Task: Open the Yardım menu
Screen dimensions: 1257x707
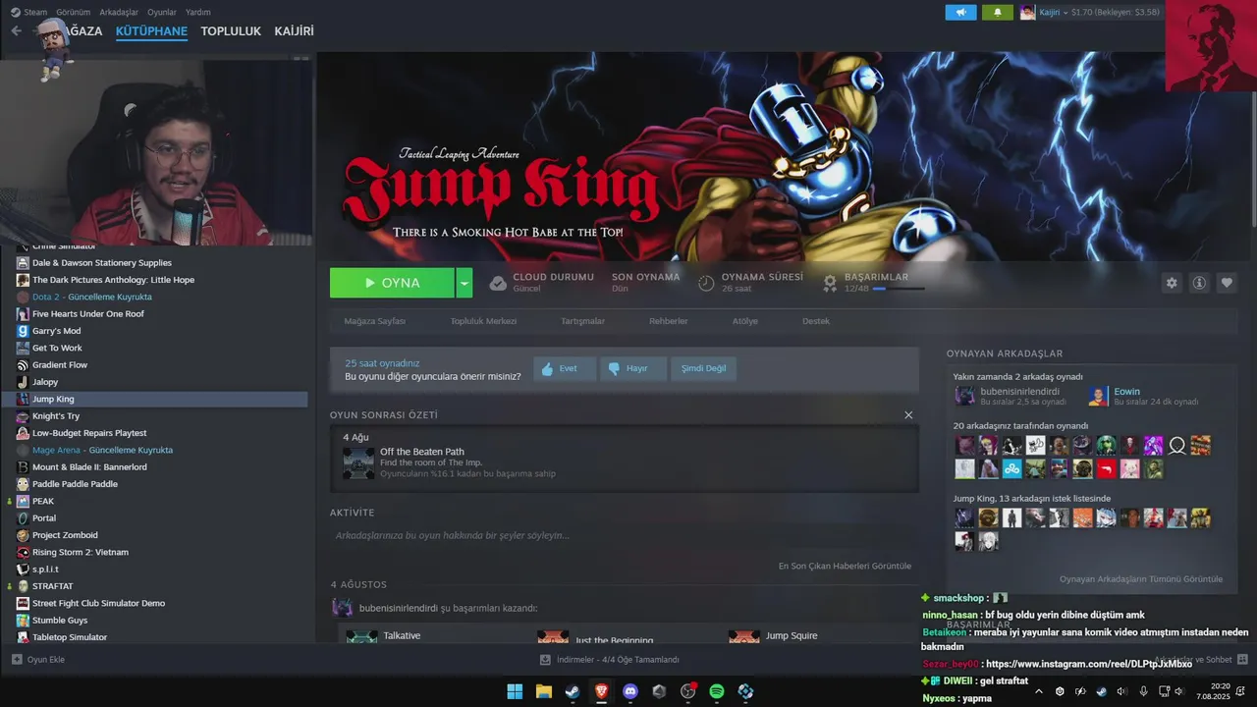Action: (x=198, y=12)
